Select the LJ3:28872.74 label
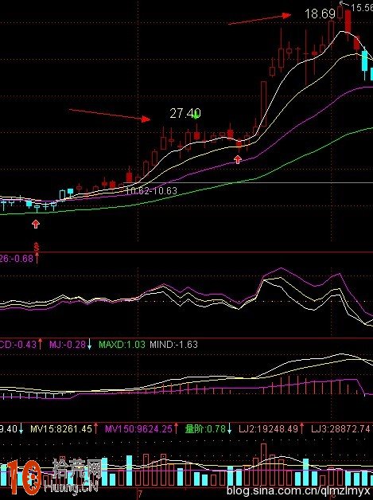The height and width of the screenshot is (500, 373). [x=342, y=428]
